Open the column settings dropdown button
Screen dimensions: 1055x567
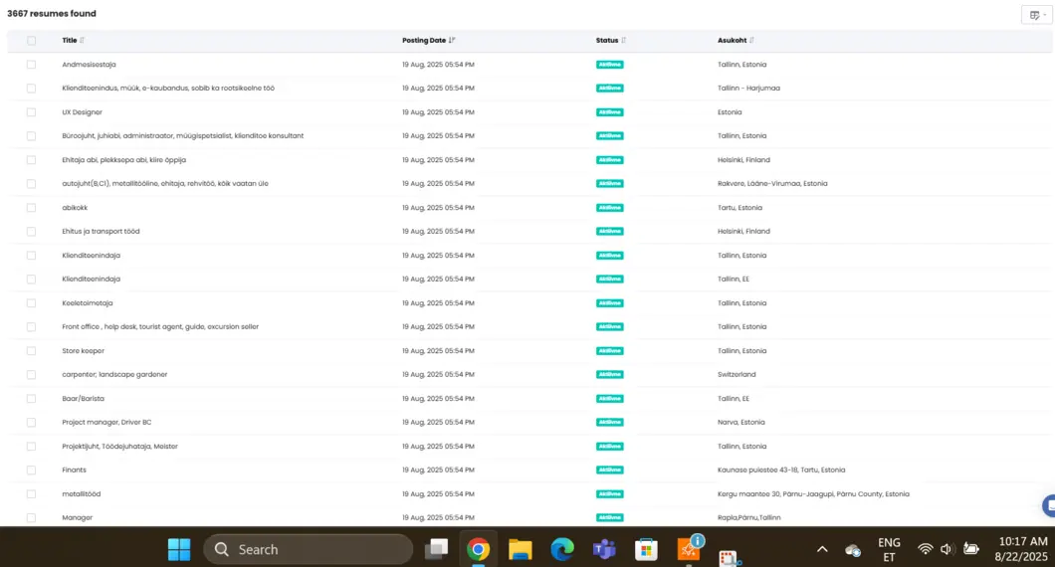tap(1036, 15)
